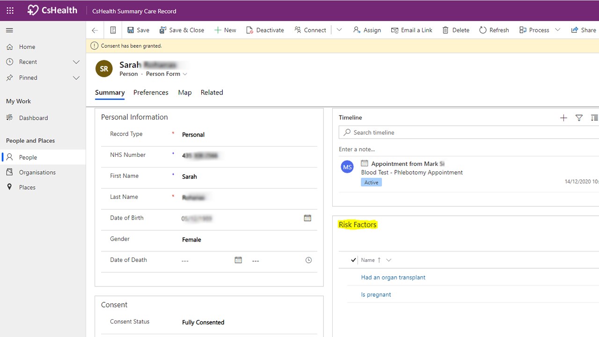Open the Name column dropdown chevron

pyautogui.click(x=388, y=260)
